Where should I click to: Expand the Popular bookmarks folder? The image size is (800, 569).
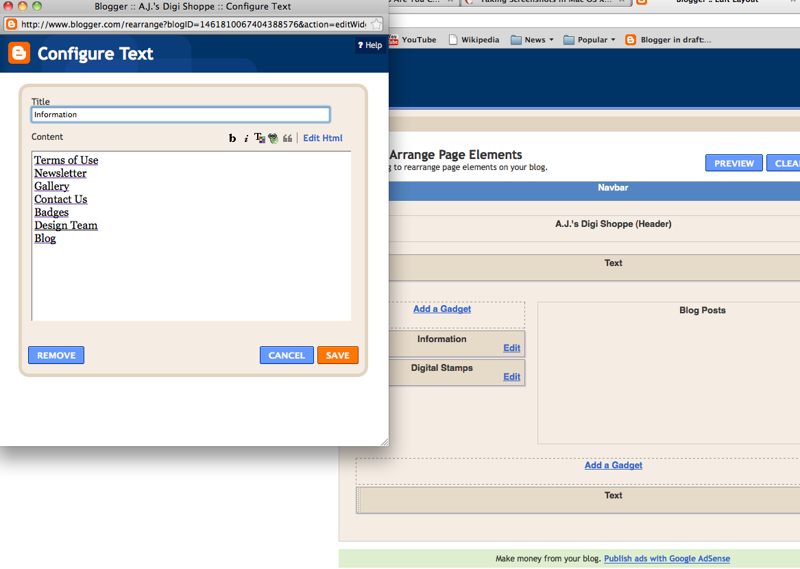pyautogui.click(x=590, y=40)
